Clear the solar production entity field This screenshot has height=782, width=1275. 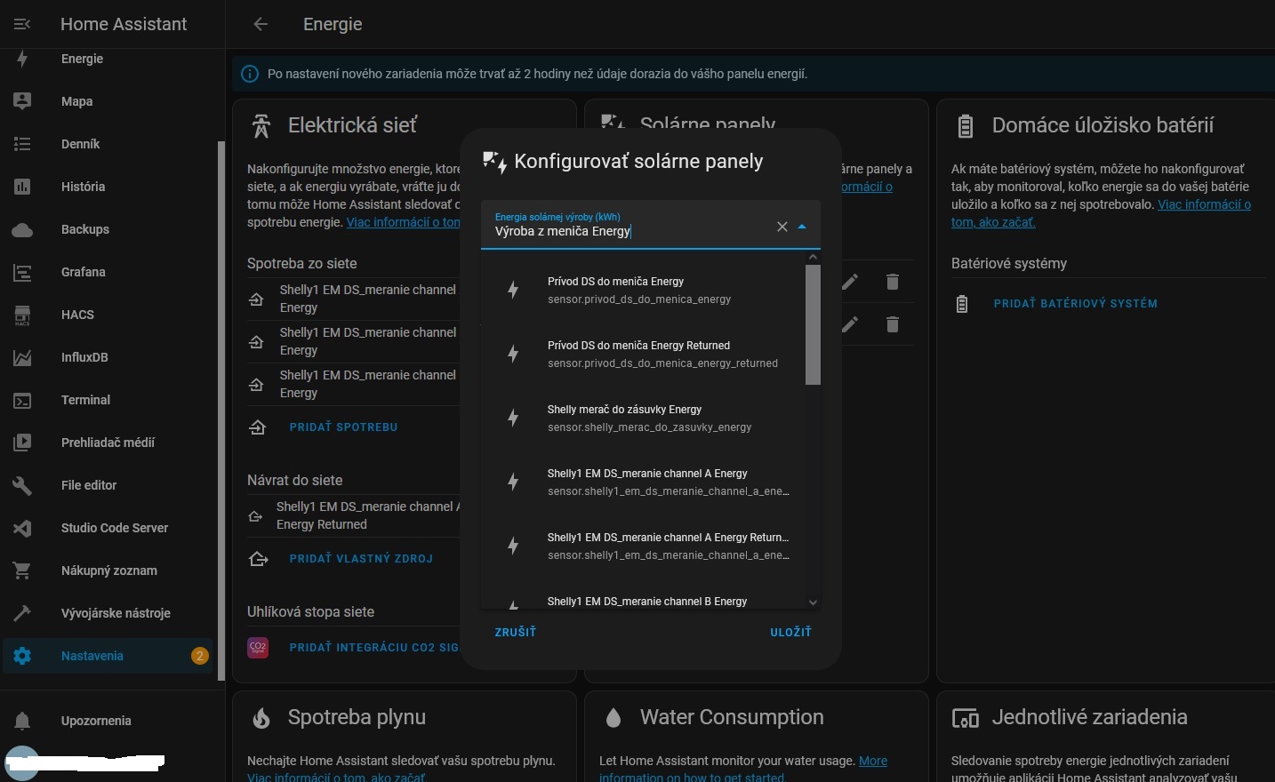782,227
